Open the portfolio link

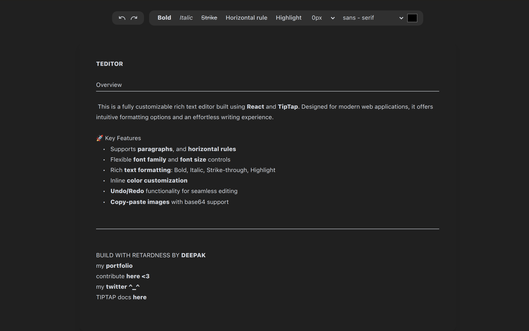(x=119, y=266)
